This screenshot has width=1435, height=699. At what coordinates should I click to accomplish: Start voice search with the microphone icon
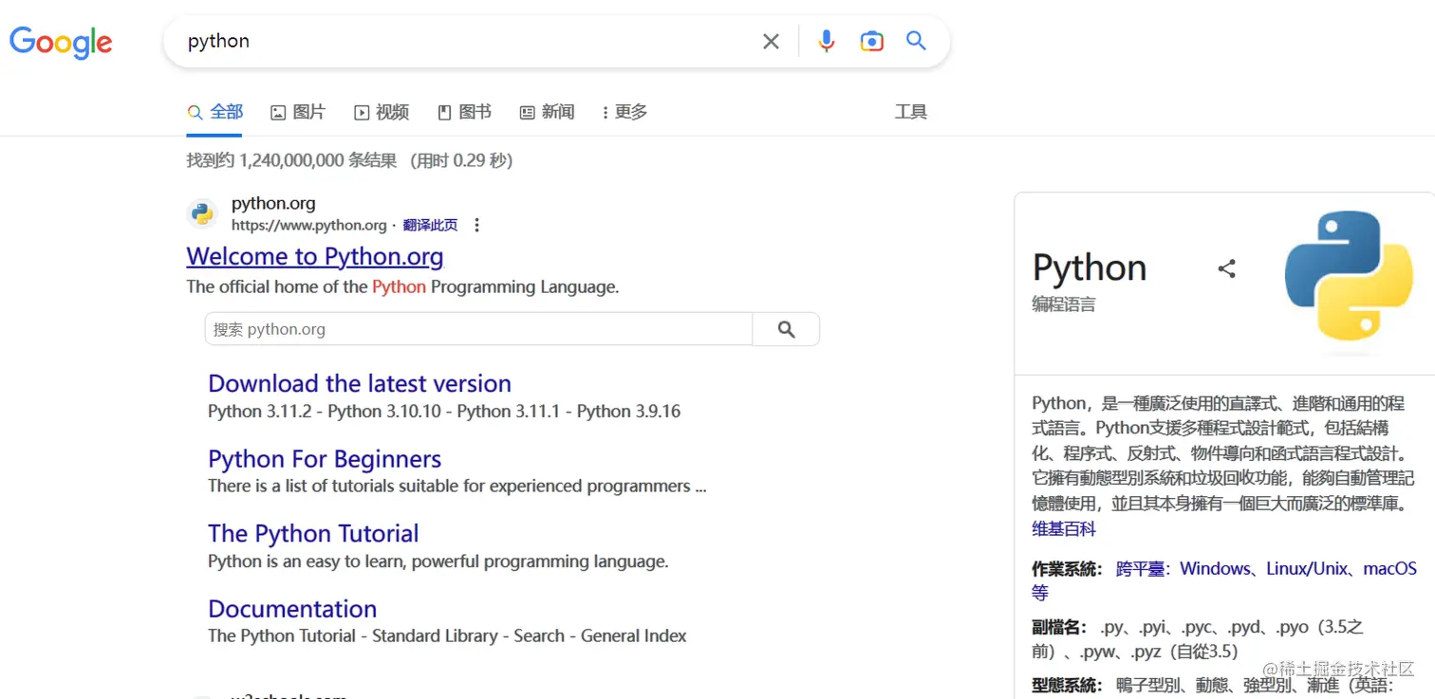click(x=827, y=41)
